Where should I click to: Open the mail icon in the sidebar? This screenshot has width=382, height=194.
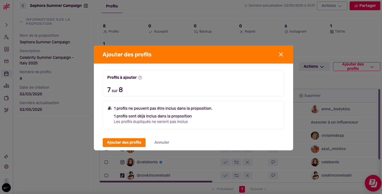point(6,61)
